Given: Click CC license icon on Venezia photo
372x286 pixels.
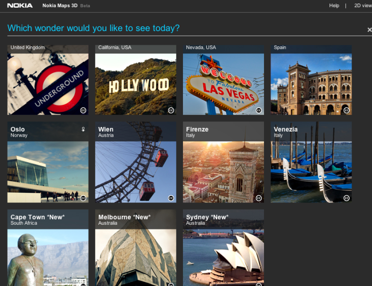Looking at the screenshot, I should [x=347, y=198].
